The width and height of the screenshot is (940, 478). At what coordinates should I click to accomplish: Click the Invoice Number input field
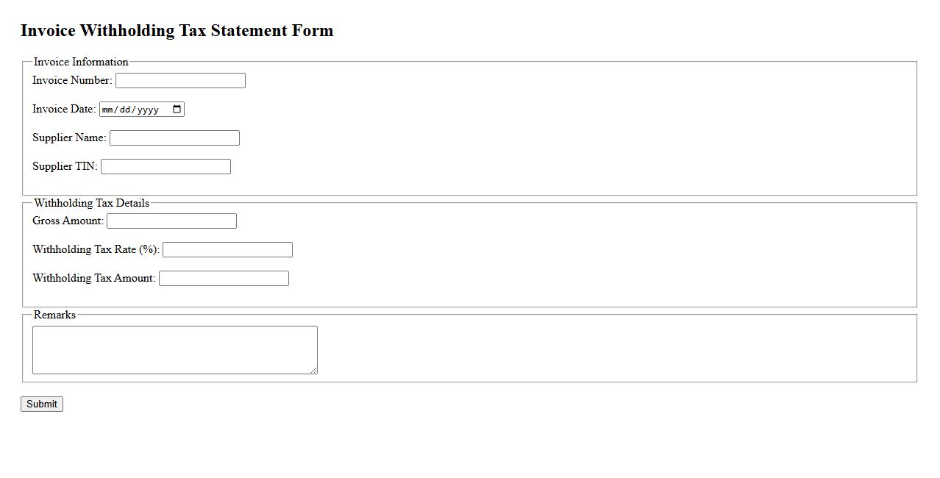[180, 81]
